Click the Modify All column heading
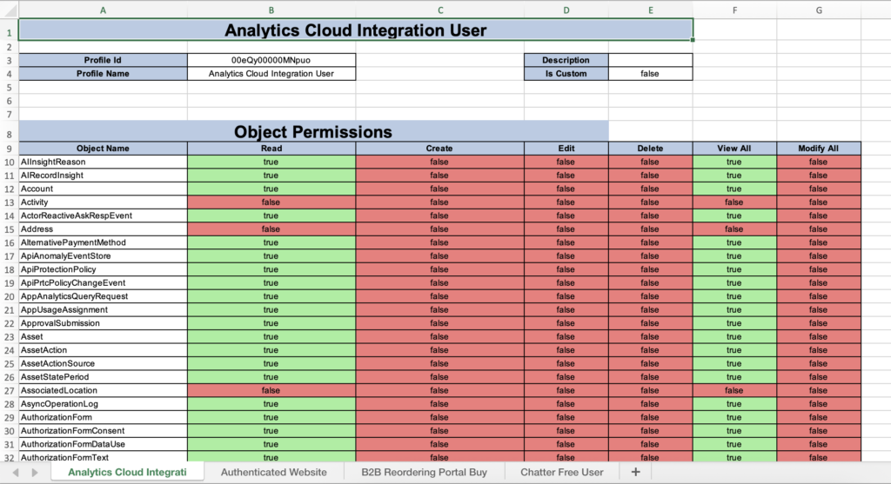Screen dimensions: 891x484 point(819,149)
